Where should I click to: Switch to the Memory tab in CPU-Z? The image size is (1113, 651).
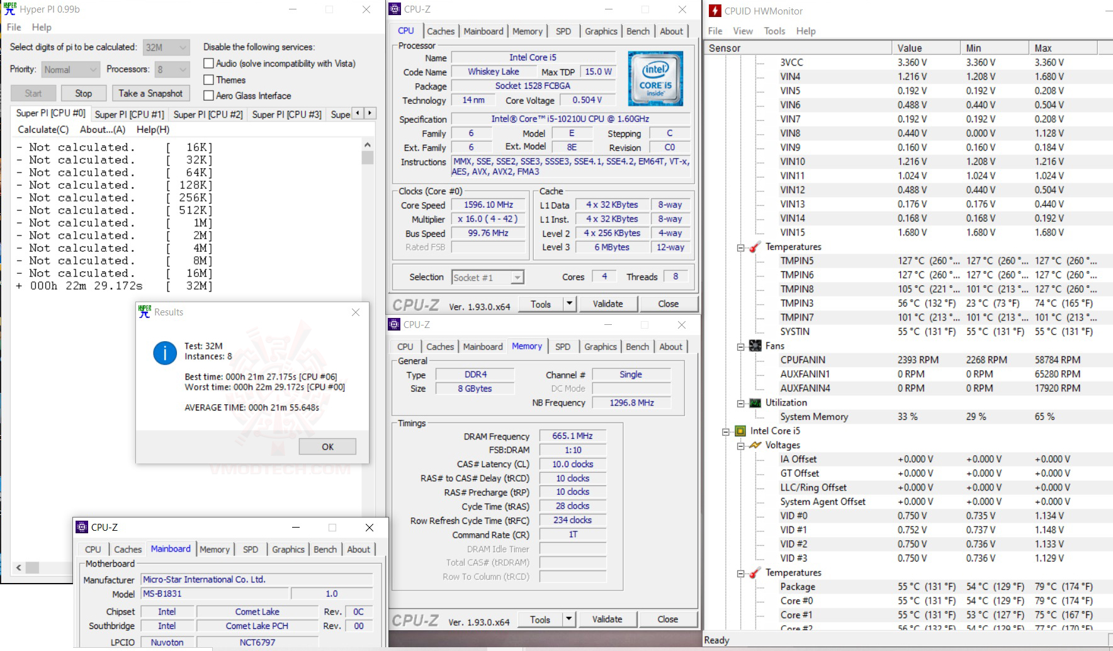pyautogui.click(x=528, y=31)
